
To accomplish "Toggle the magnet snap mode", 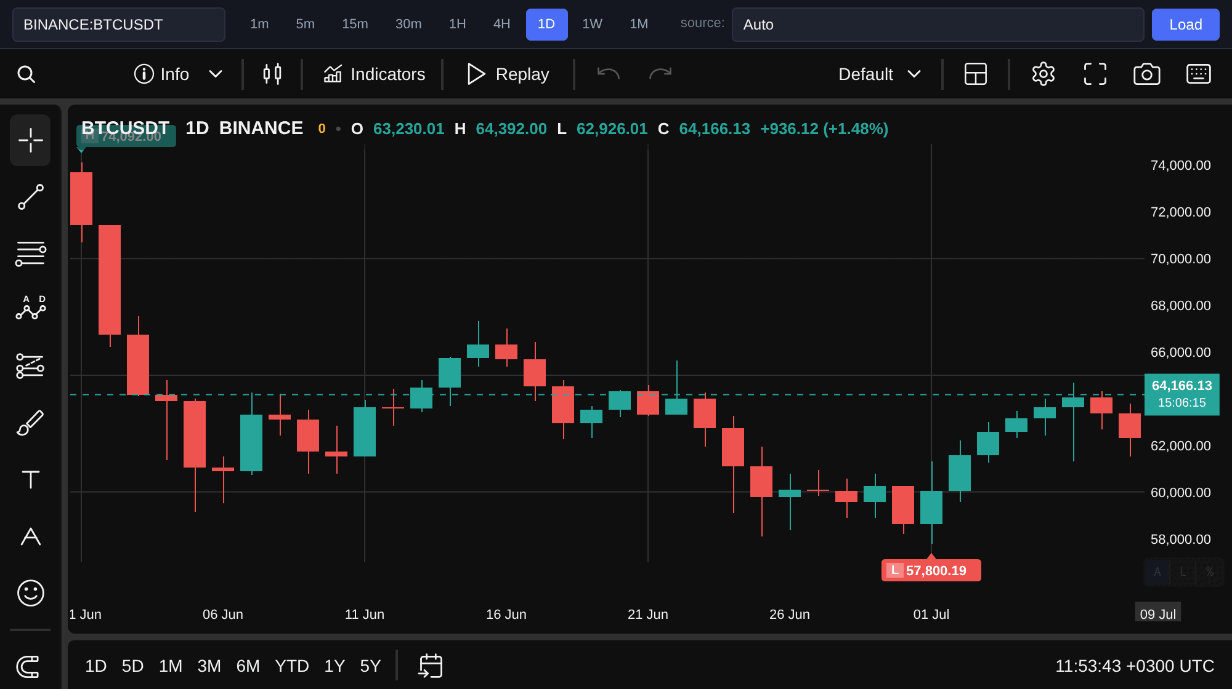I will coord(28,666).
